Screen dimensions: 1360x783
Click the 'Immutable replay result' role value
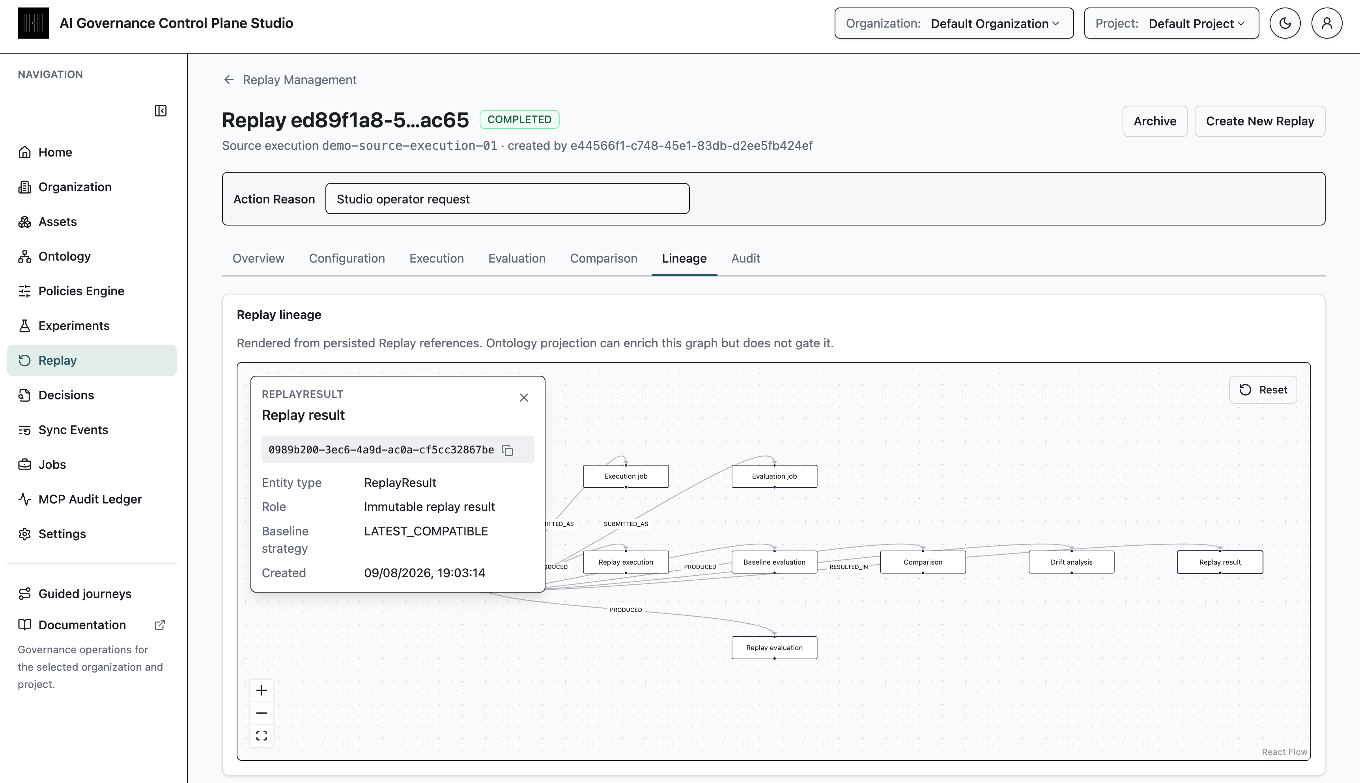tap(429, 507)
